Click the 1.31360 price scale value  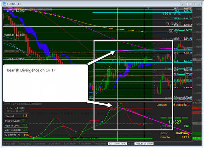click(197, 100)
